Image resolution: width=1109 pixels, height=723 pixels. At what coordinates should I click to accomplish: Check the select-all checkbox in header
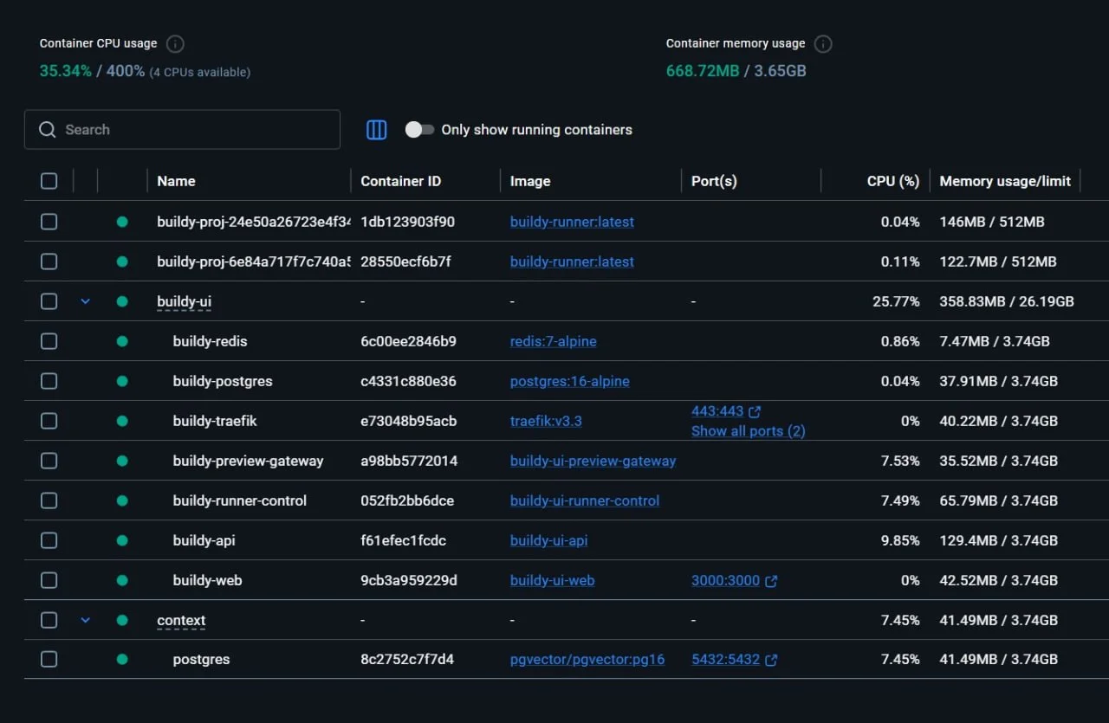click(x=49, y=181)
